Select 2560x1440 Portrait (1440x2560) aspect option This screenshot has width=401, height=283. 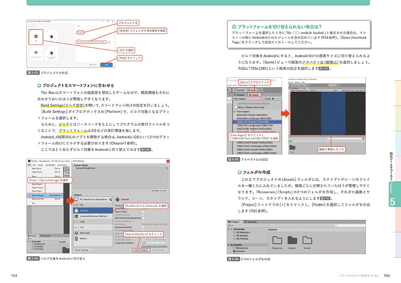[x=257, y=143]
